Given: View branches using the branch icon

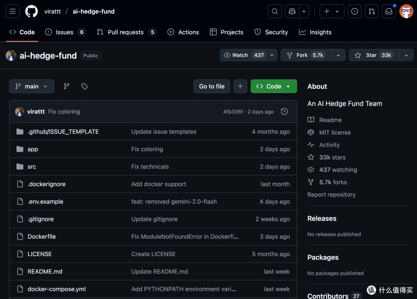Looking at the screenshot, I should tap(66, 86).
